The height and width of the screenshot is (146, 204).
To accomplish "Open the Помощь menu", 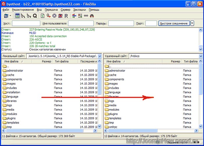I will tap(94, 10).
